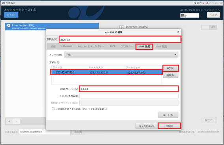This screenshot has height=145, width=224.
Task: Click the keyboard layout icon next to jp
Action: (182, 15)
